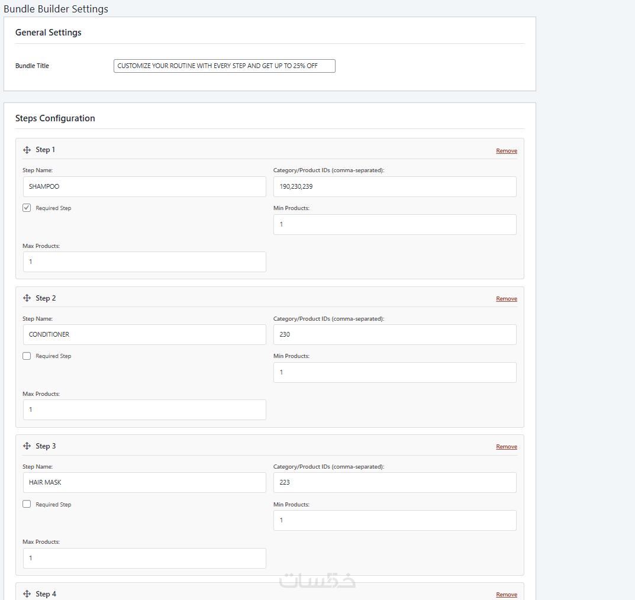Click the Step 4 move handle icon
Image resolution: width=635 pixels, height=600 pixels.
27,594
